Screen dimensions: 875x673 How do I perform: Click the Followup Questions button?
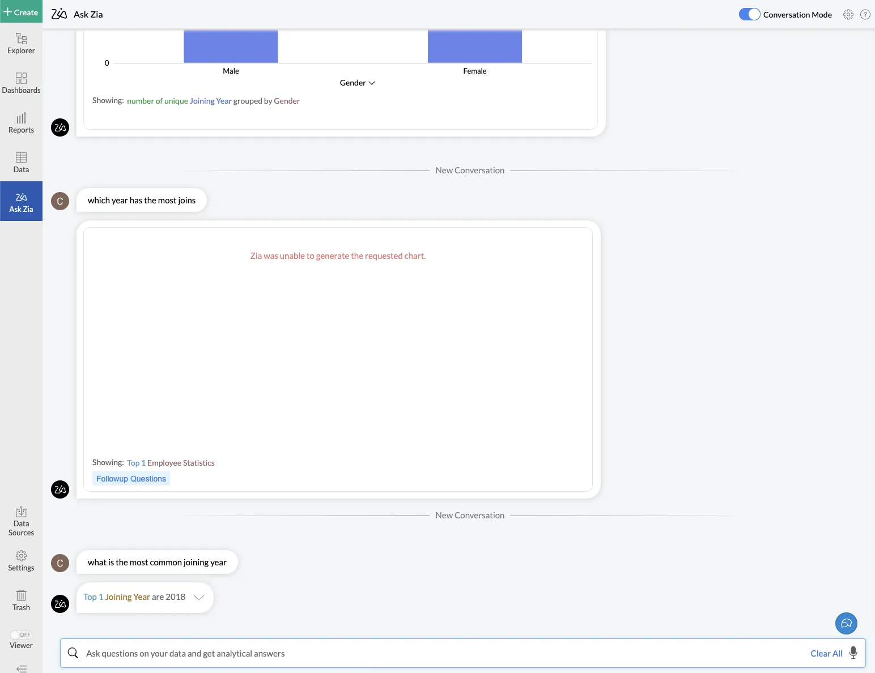point(131,479)
